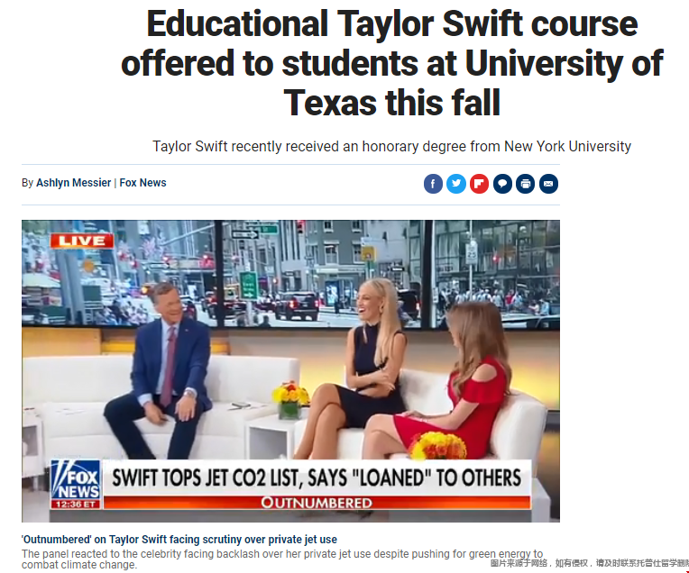Share the article on Facebook
Viewport: 689px width, 573px height.
coord(433,184)
